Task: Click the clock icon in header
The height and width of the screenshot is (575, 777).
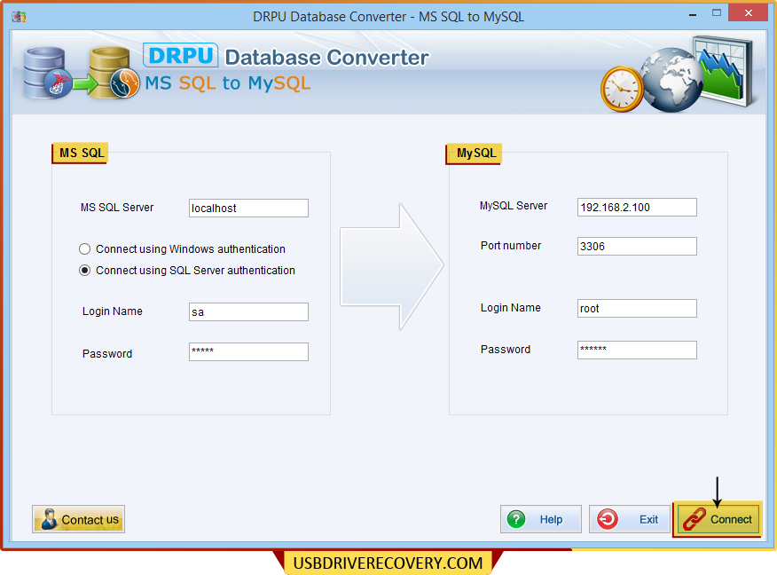Action: 622,90
